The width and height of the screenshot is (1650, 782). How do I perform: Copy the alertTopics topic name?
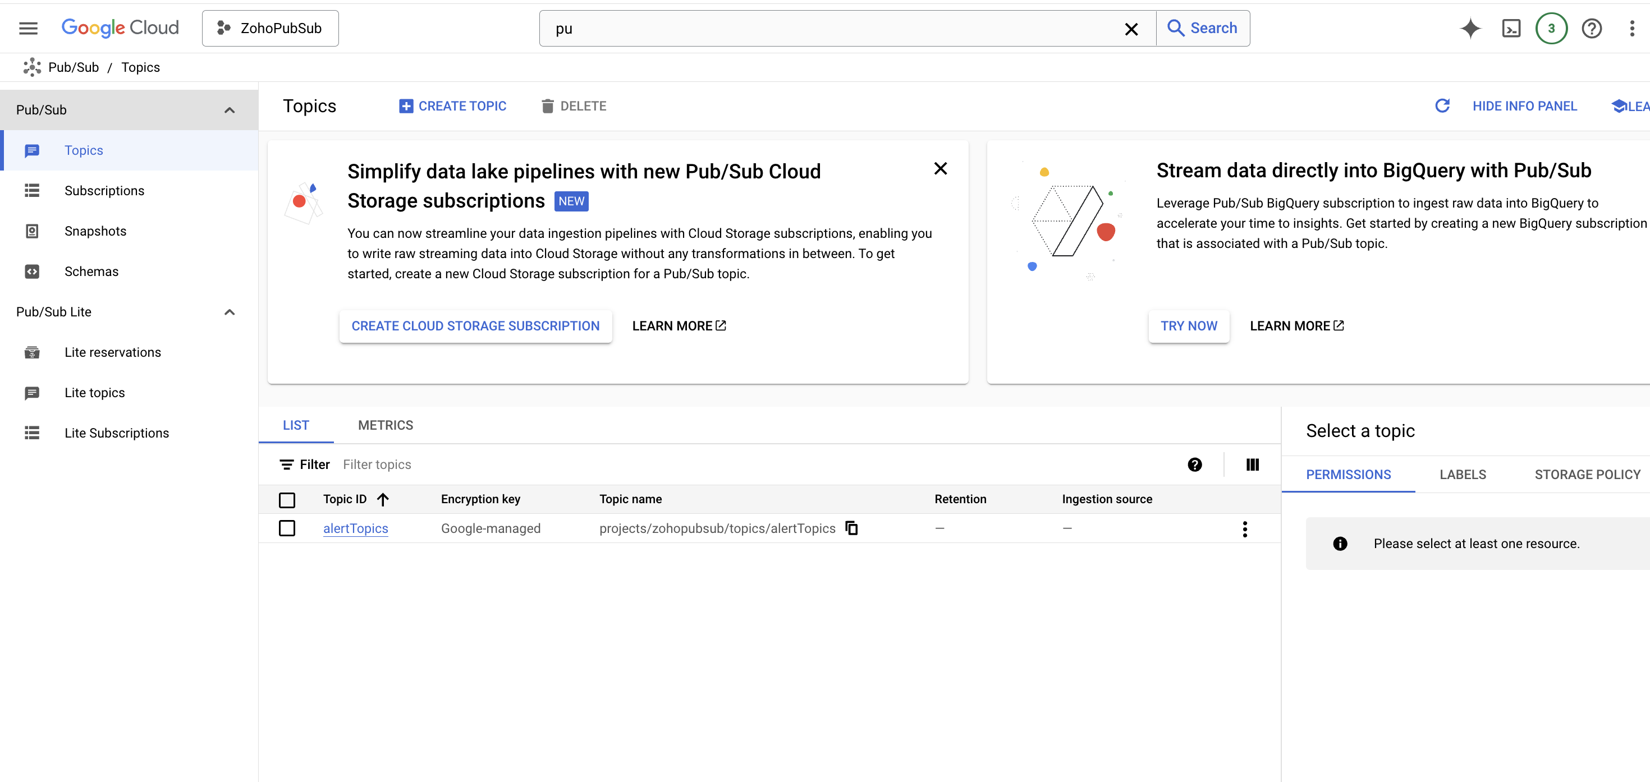(852, 528)
